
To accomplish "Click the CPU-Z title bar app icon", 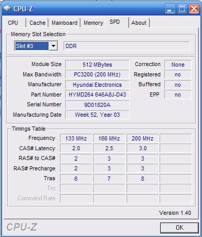I will 7,8.
